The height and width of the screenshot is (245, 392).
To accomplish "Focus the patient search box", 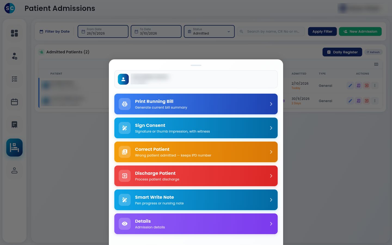I will coord(271,32).
